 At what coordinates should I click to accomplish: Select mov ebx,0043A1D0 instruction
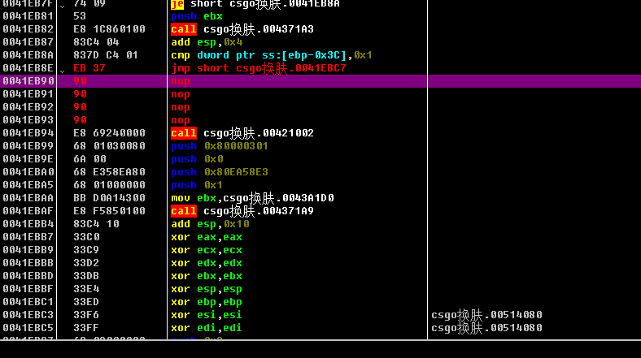pyautogui.click(x=252, y=198)
